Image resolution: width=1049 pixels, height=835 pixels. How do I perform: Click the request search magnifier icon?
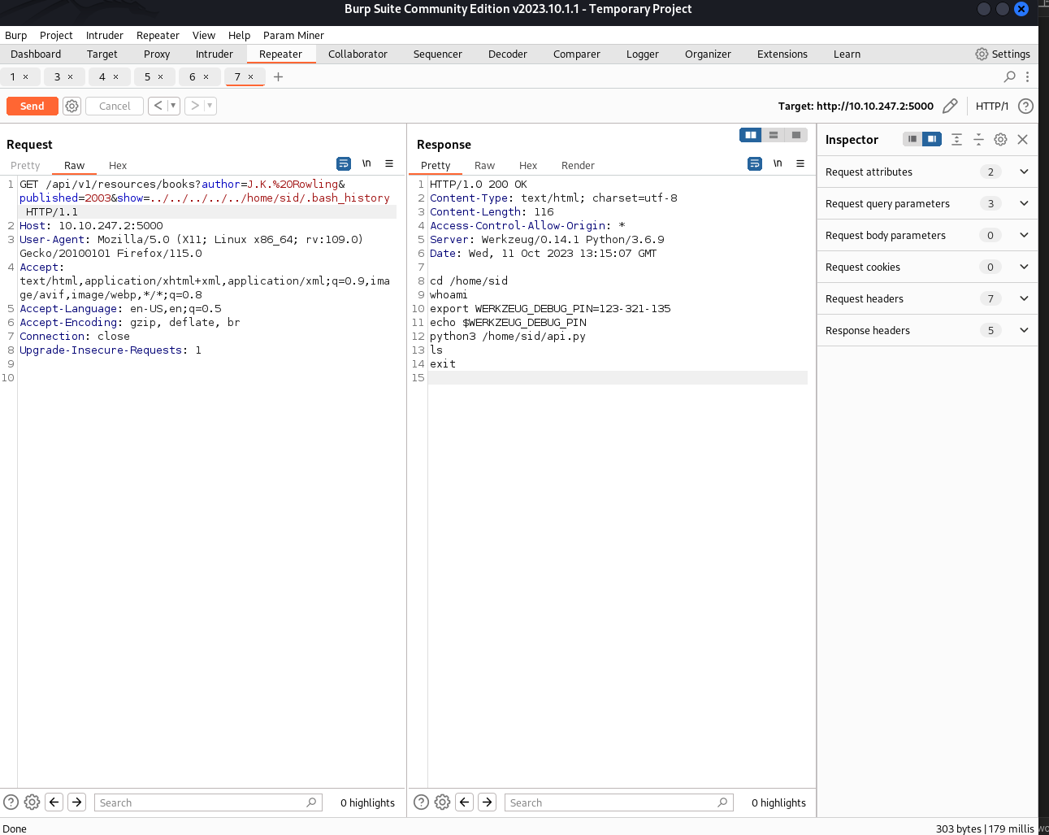(x=311, y=802)
